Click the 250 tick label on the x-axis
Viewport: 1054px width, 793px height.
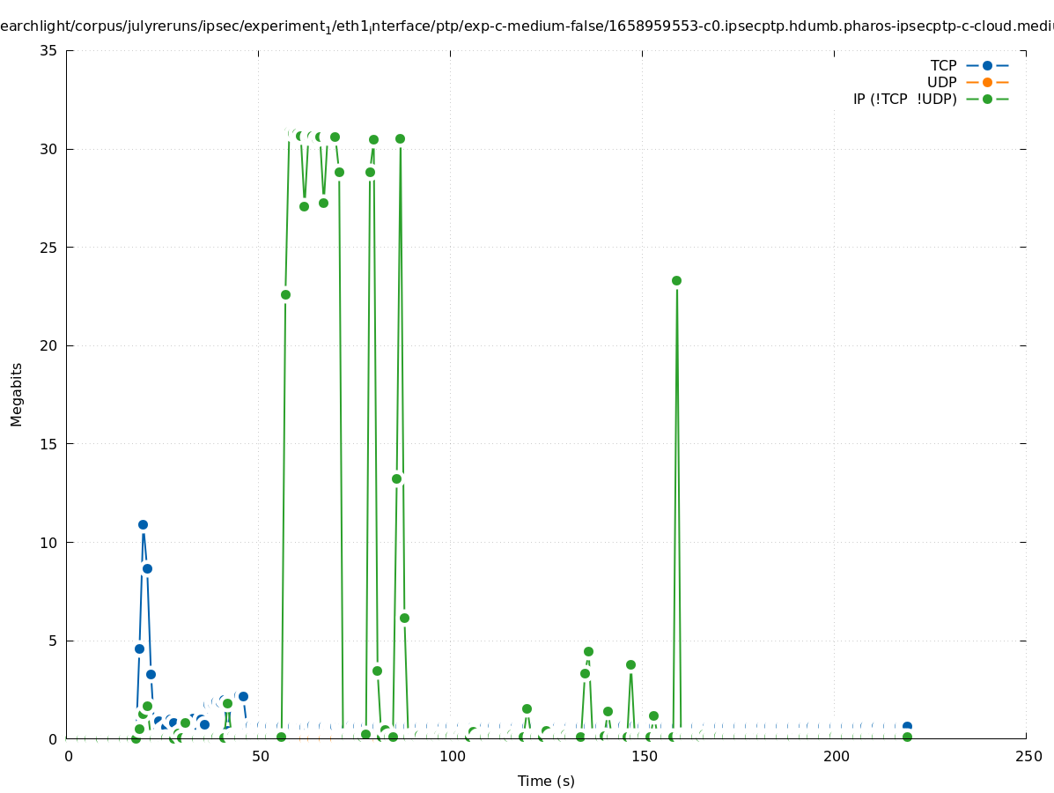(1028, 756)
